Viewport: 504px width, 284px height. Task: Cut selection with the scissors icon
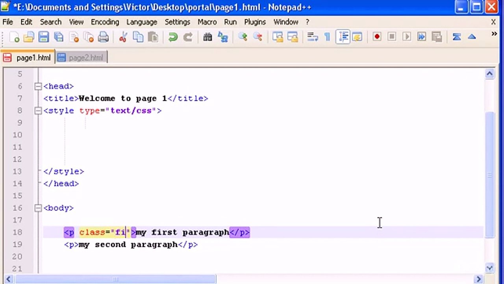tap(123, 37)
